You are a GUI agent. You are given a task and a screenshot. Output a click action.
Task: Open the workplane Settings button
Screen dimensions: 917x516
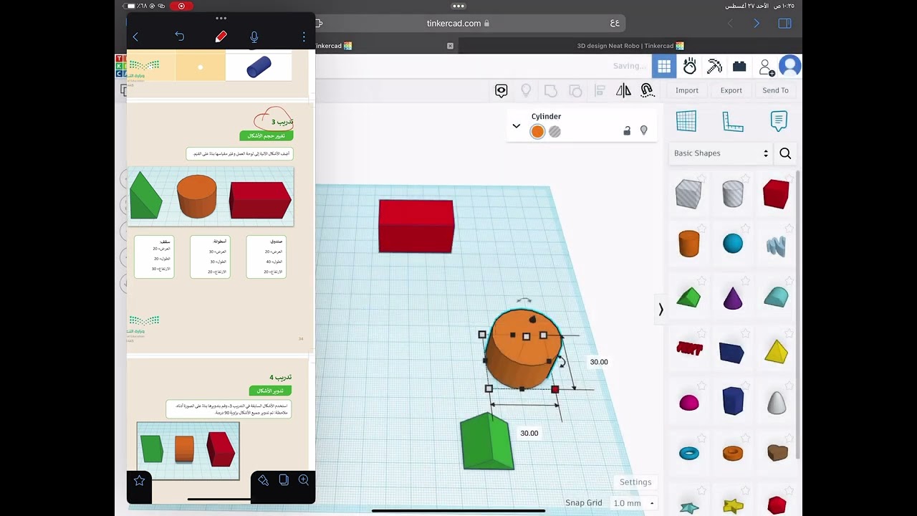pyautogui.click(x=635, y=482)
